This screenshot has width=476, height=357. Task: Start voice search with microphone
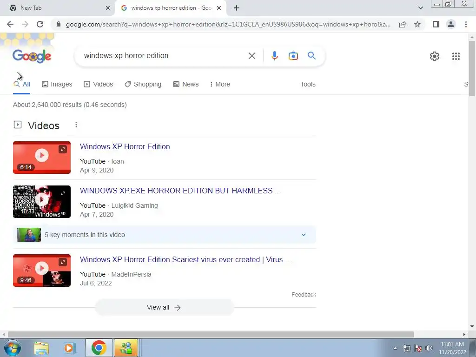pos(274,56)
